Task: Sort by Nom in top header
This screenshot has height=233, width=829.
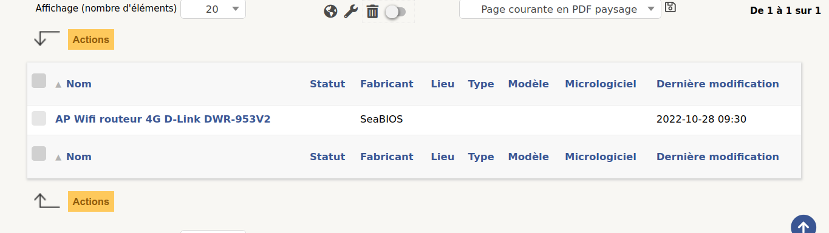Action: (x=79, y=84)
